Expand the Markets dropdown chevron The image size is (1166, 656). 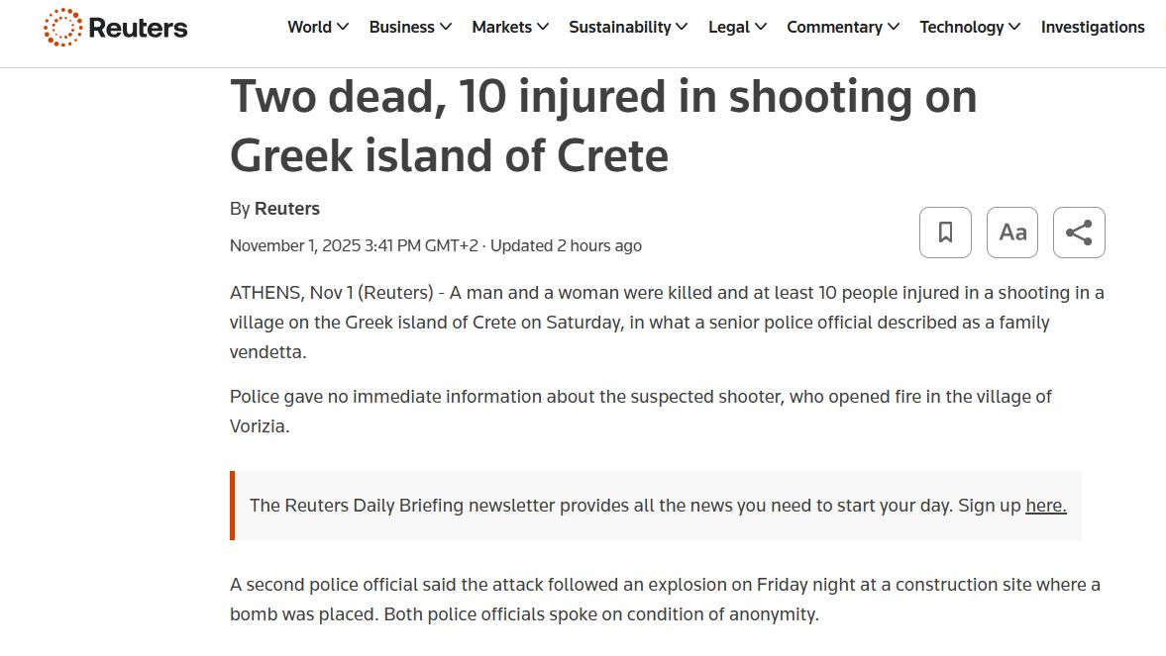[543, 28]
